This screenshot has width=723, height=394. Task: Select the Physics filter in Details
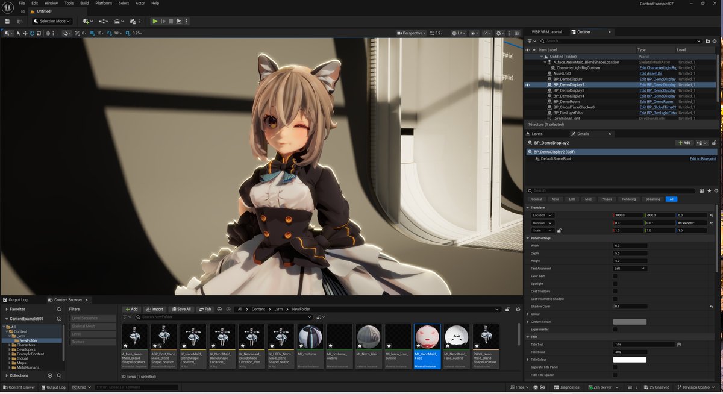[x=607, y=199]
